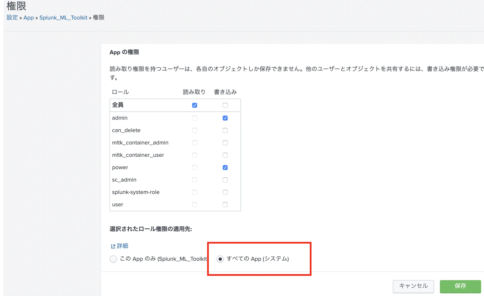Check write box for mltk_container_admin
484x296 pixels.
point(225,143)
